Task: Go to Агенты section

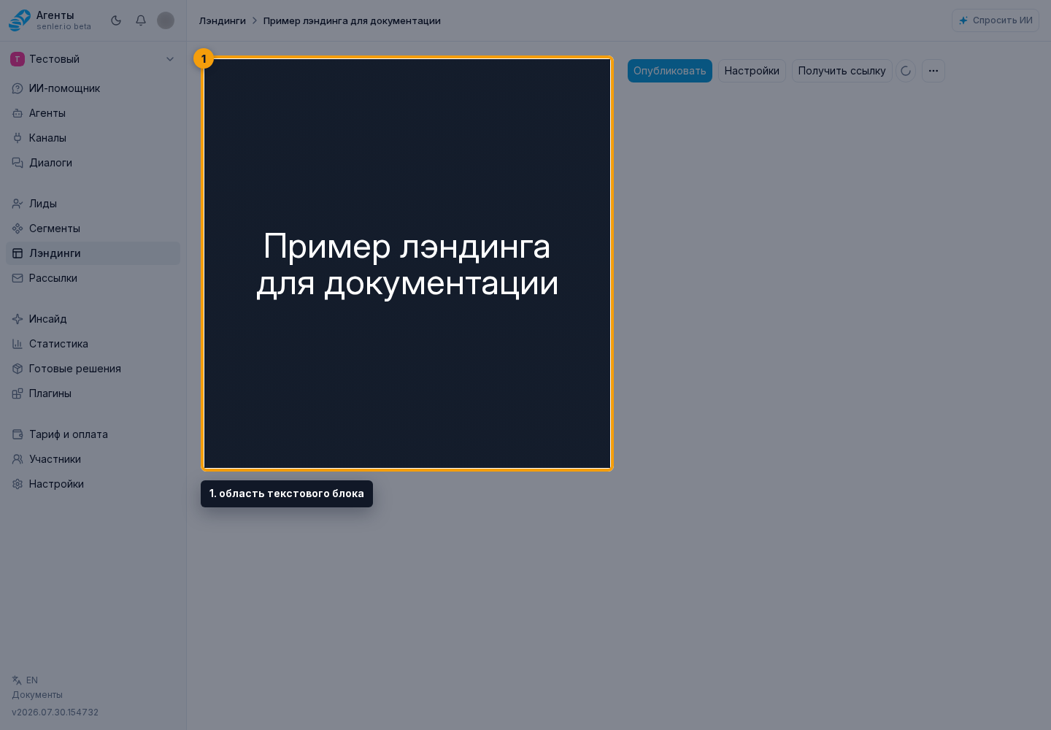Action: click(x=93, y=113)
